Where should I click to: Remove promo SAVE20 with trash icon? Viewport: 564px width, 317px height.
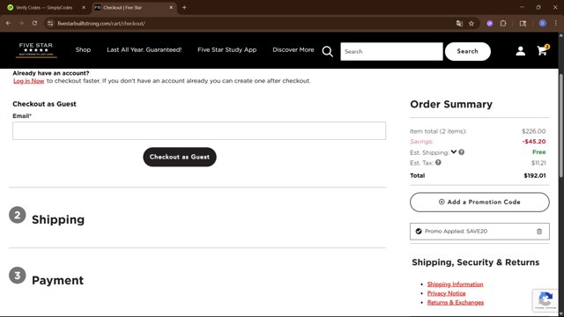click(538, 231)
